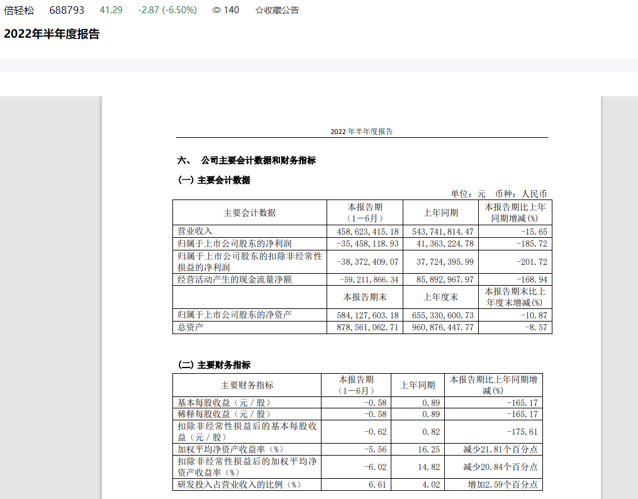
Task: Click value 543,741,814.47
Action: pyautogui.click(x=443, y=232)
